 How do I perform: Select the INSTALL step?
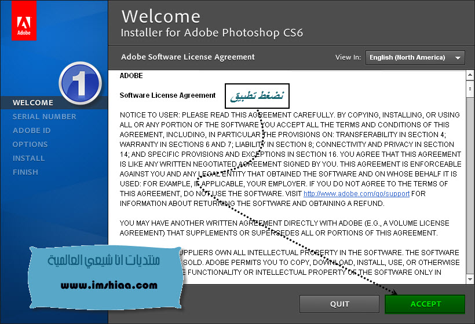[28, 158]
